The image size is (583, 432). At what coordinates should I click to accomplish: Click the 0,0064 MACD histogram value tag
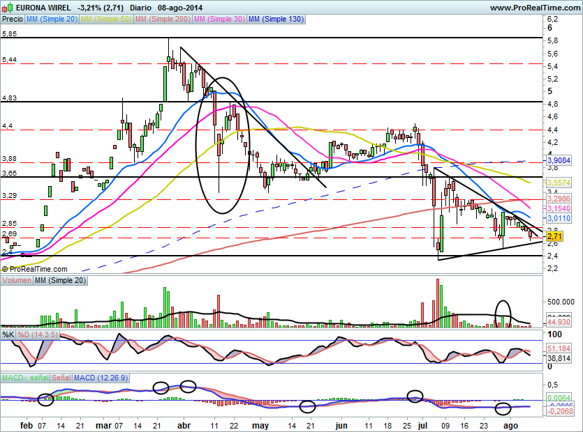point(559,398)
